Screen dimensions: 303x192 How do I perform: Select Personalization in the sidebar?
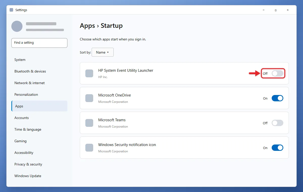click(39, 94)
